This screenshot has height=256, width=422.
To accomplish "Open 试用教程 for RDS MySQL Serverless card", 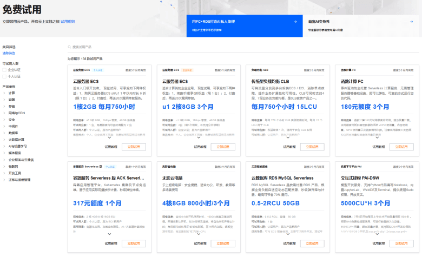I will (x=289, y=244).
